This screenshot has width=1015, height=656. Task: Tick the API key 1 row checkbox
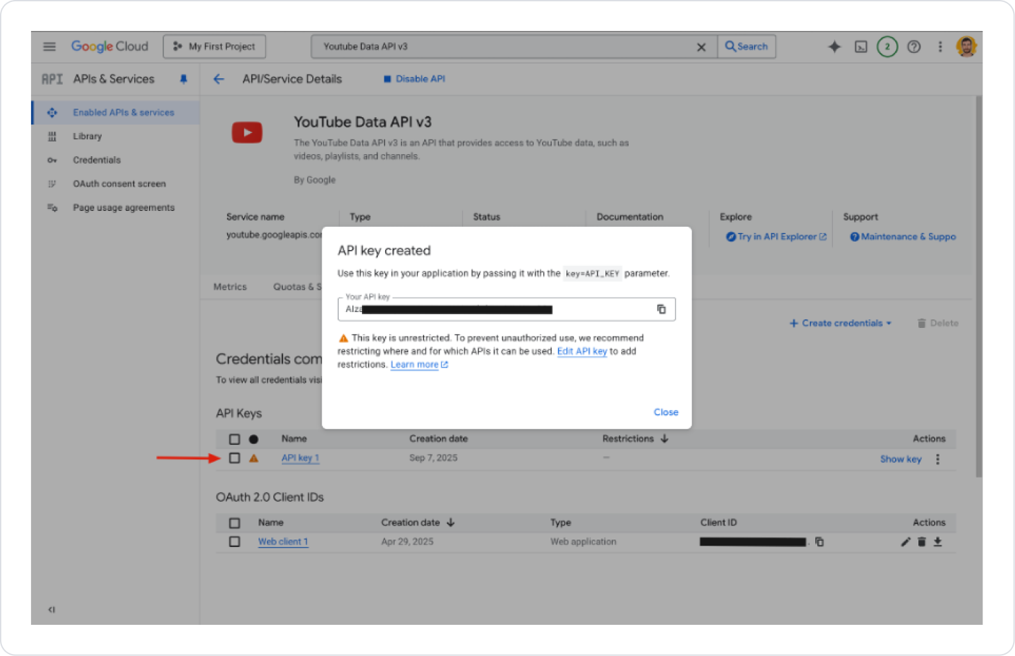coord(234,458)
